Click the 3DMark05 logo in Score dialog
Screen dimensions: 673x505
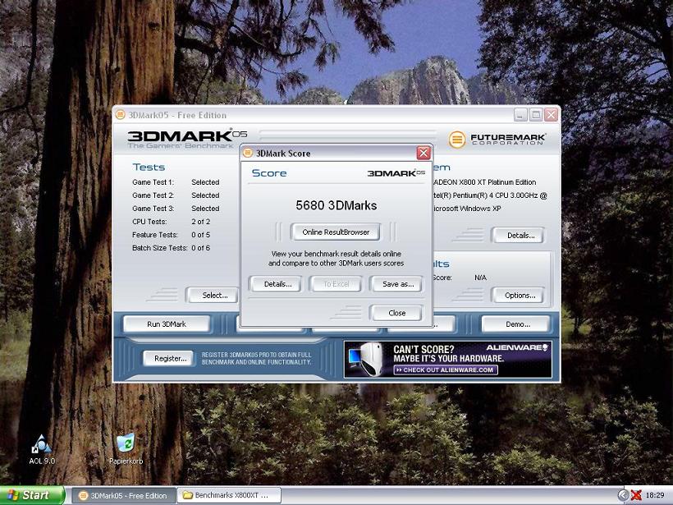coord(396,173)
